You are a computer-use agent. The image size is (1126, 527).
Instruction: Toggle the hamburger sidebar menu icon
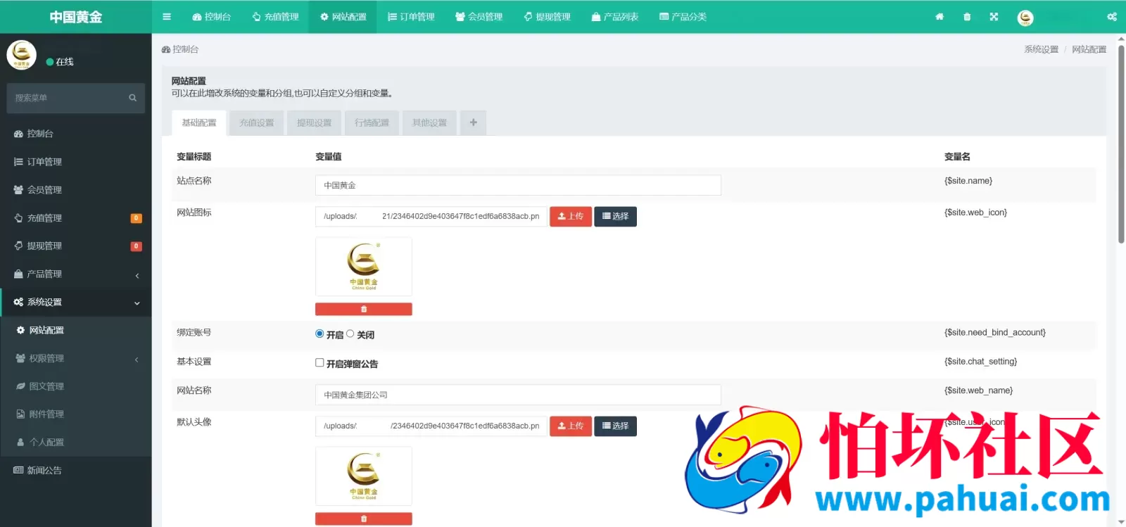point(167,17)
